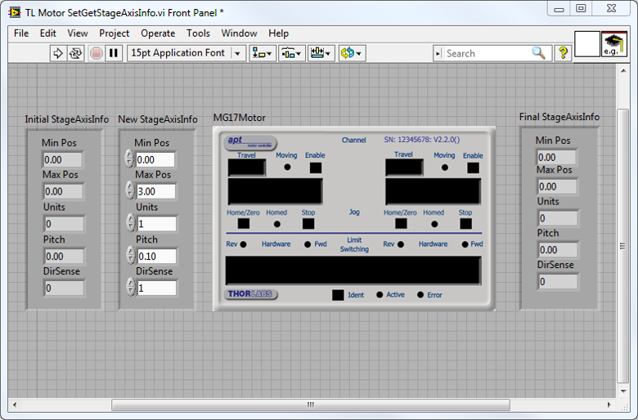Click the New StageAxisInfo DirSense stepper

[130, 287]
